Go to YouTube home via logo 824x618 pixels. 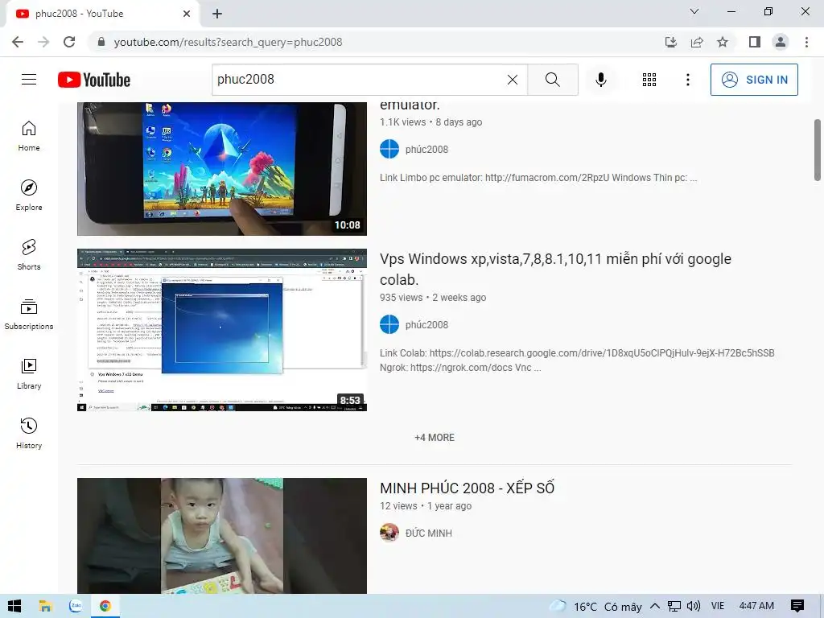(94, 80)
